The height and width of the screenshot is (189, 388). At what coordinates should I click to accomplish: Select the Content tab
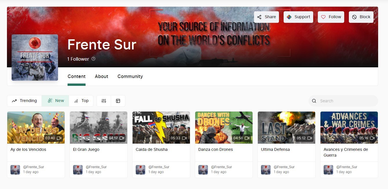click(77, 76)
